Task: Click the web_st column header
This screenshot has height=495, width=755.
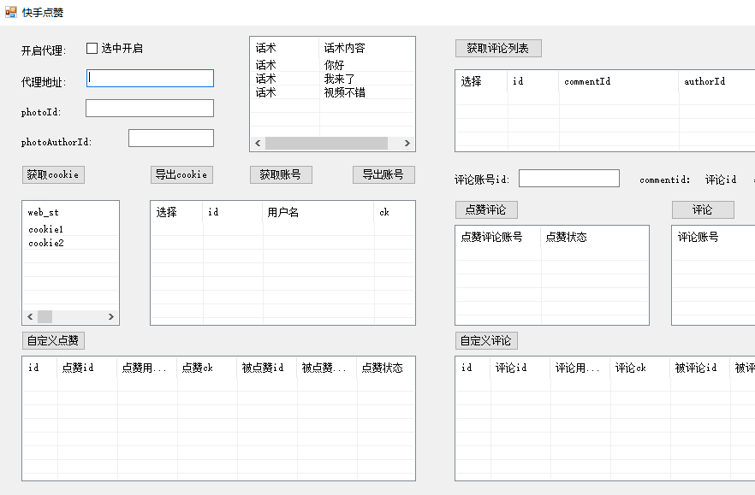Action: (71, 212)
